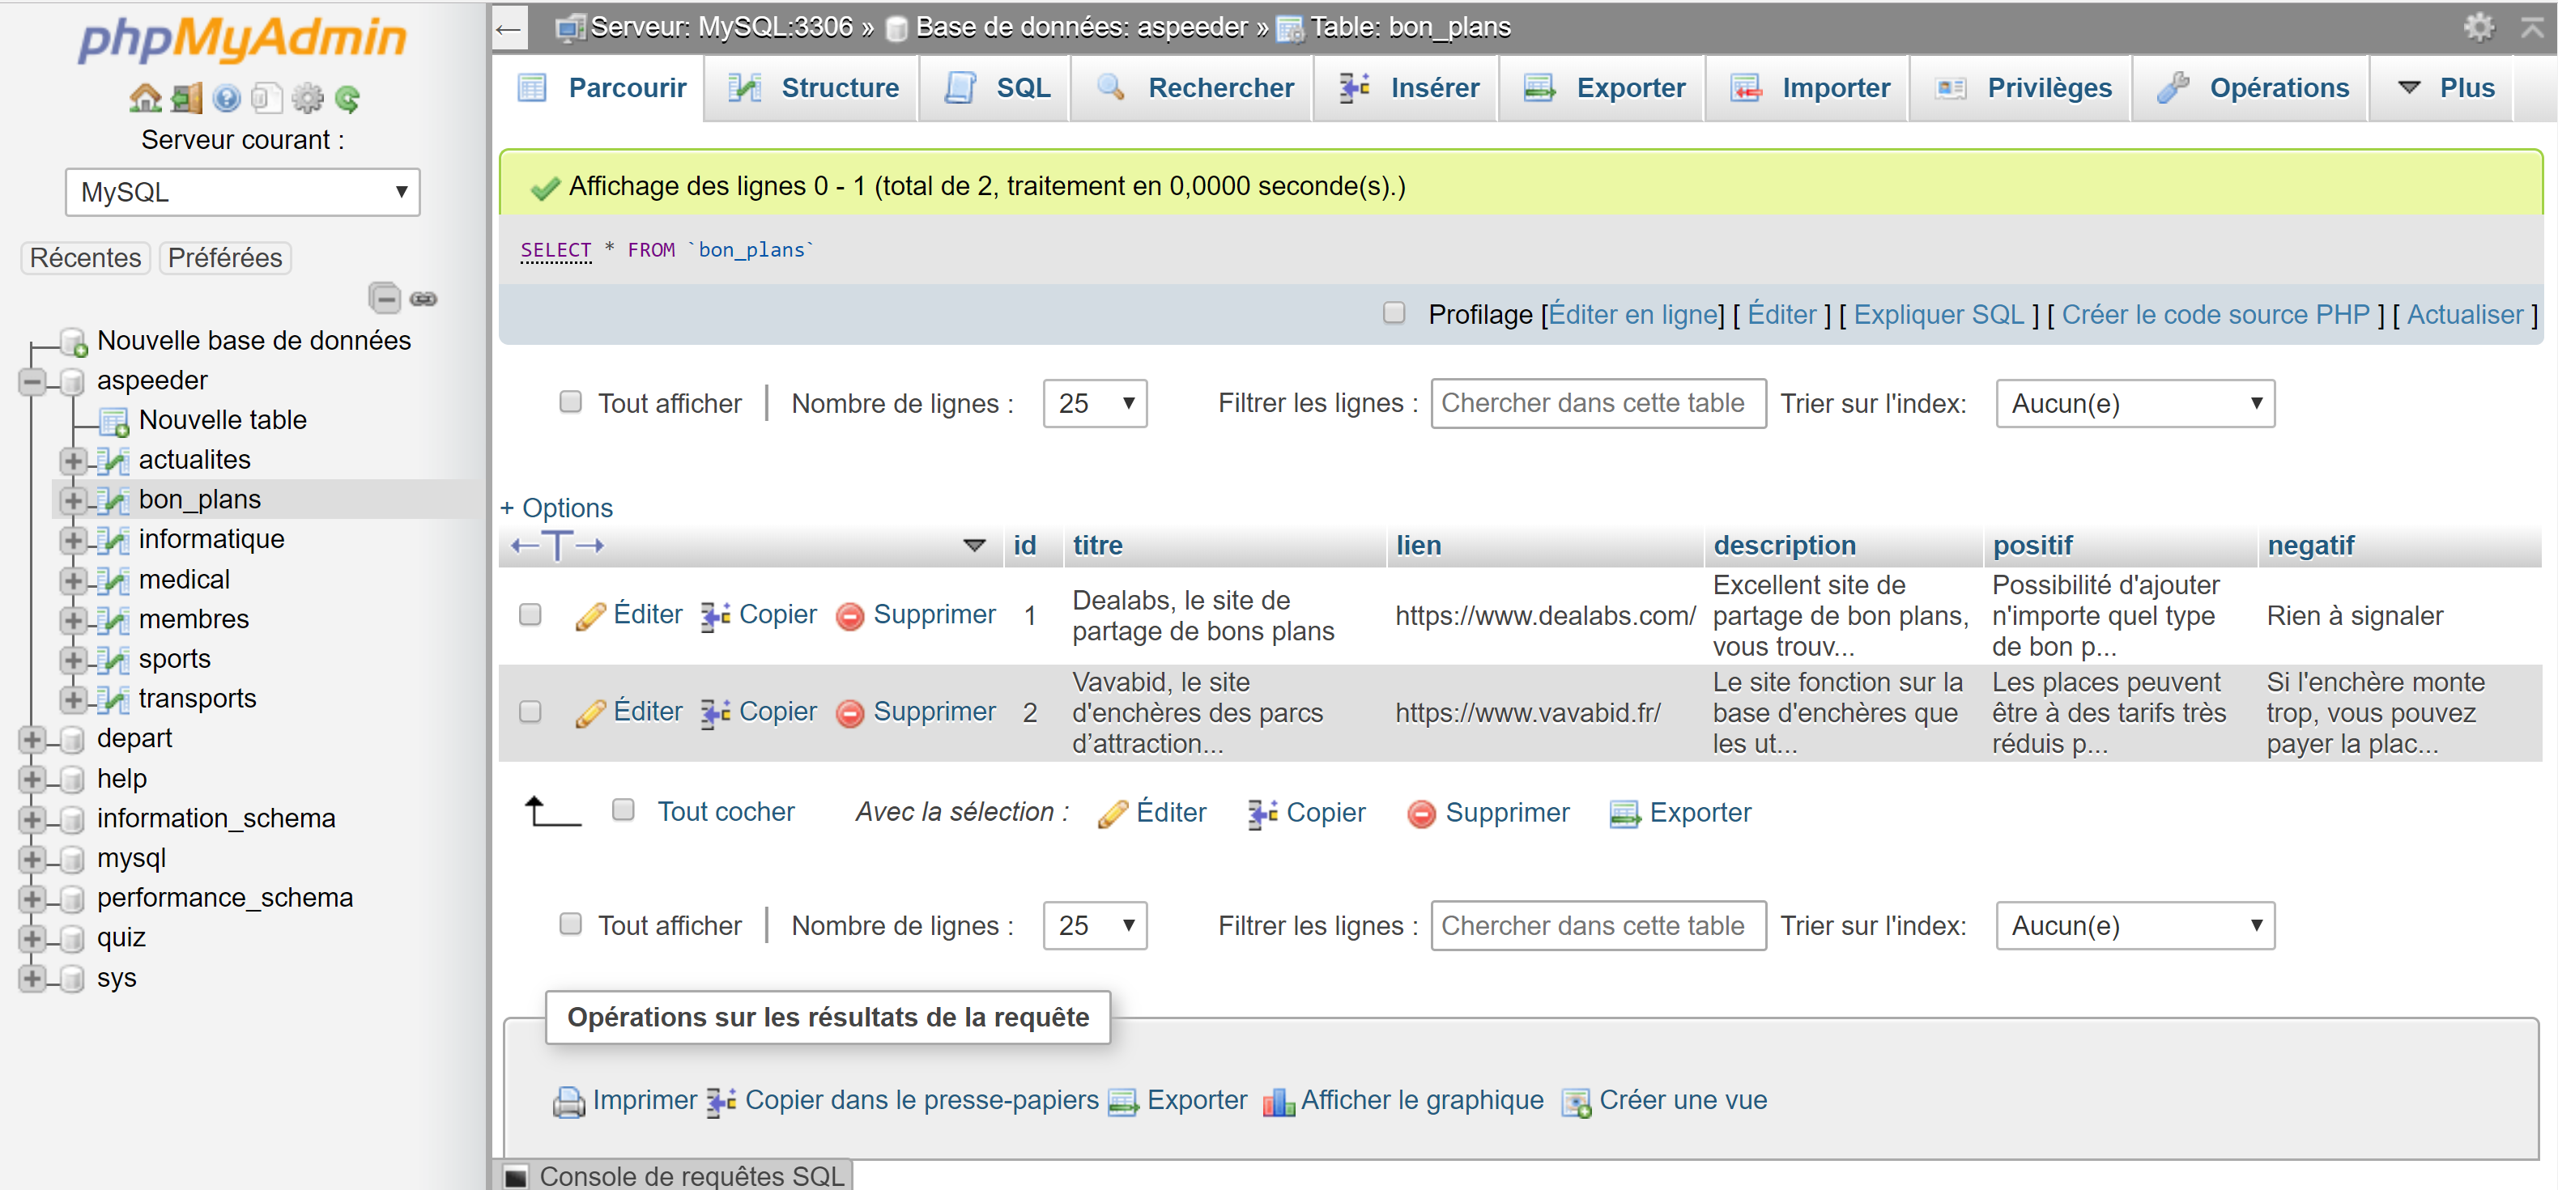Edit the Dealabs row with the pencil icon
Viewport: 2558px width, 1190px height.
pos(592,614)
